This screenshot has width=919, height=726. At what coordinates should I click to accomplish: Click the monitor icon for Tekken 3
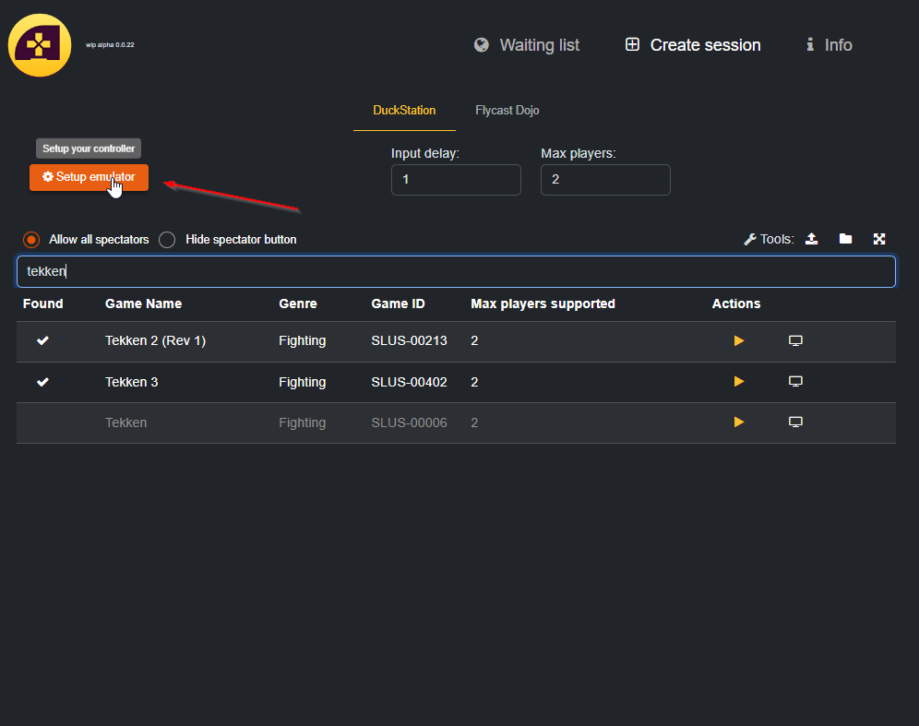[x=795, y=382]
